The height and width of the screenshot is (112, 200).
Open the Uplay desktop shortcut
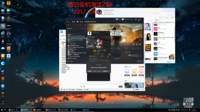[x=3, y=86]
